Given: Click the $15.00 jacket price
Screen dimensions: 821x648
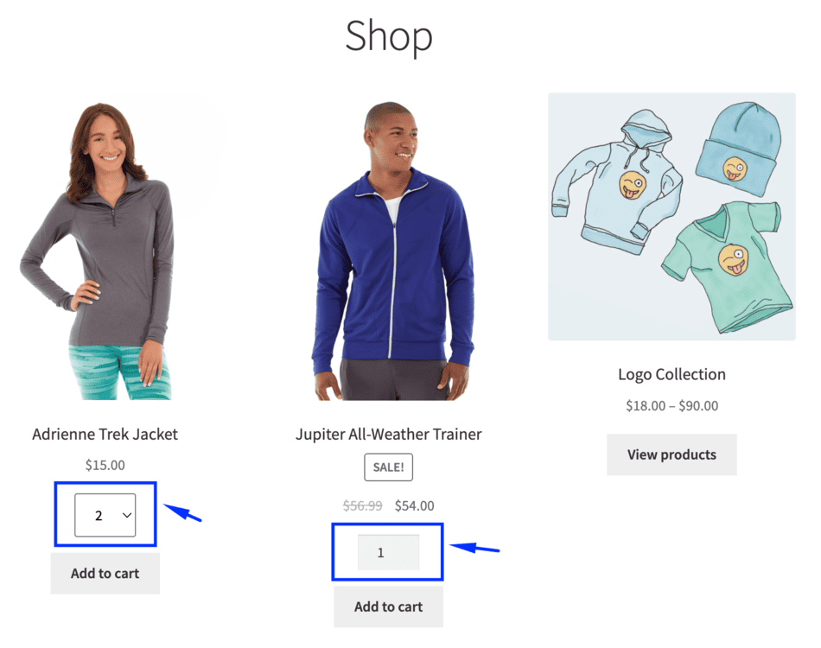Looking at the screenshot, I should [x=105, y=465].
